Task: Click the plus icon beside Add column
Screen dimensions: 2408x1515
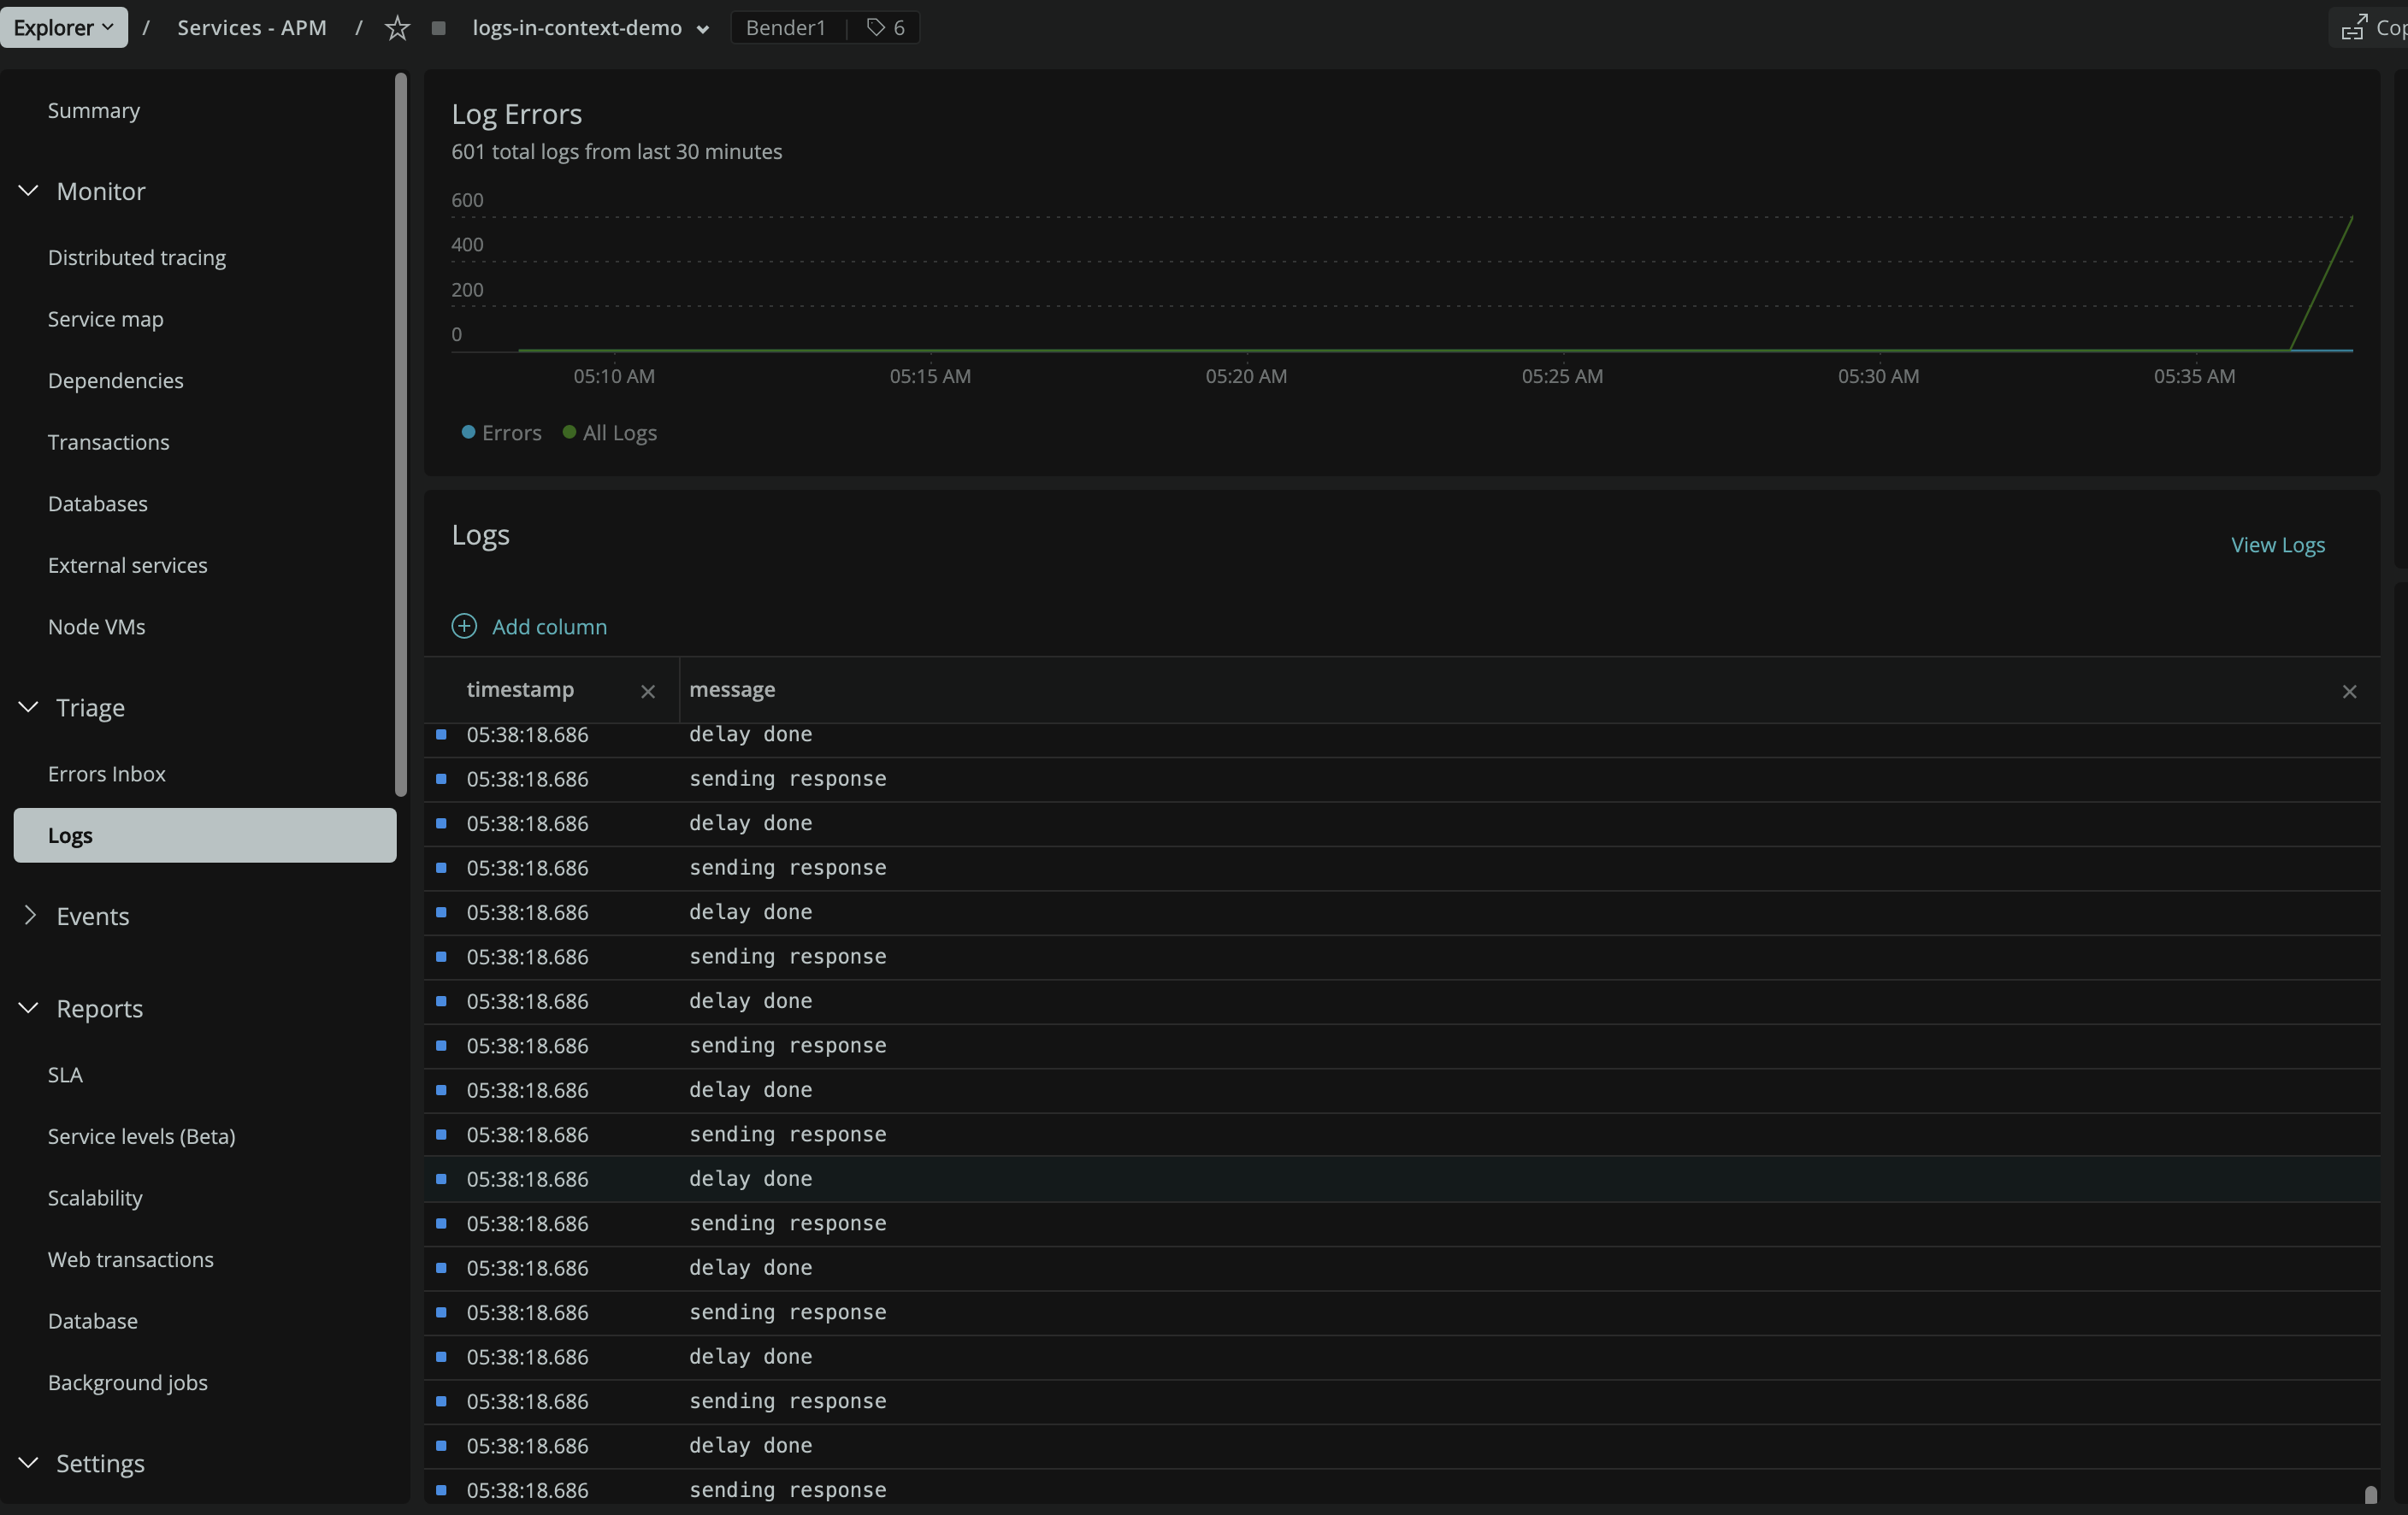Action: [464, 626]
